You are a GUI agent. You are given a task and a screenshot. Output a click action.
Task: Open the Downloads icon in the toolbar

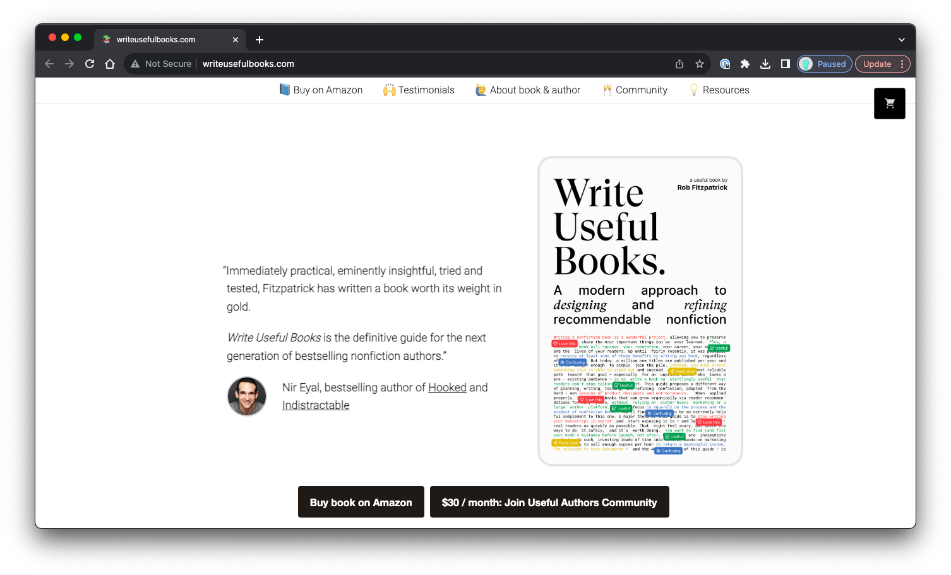[765, 64]
